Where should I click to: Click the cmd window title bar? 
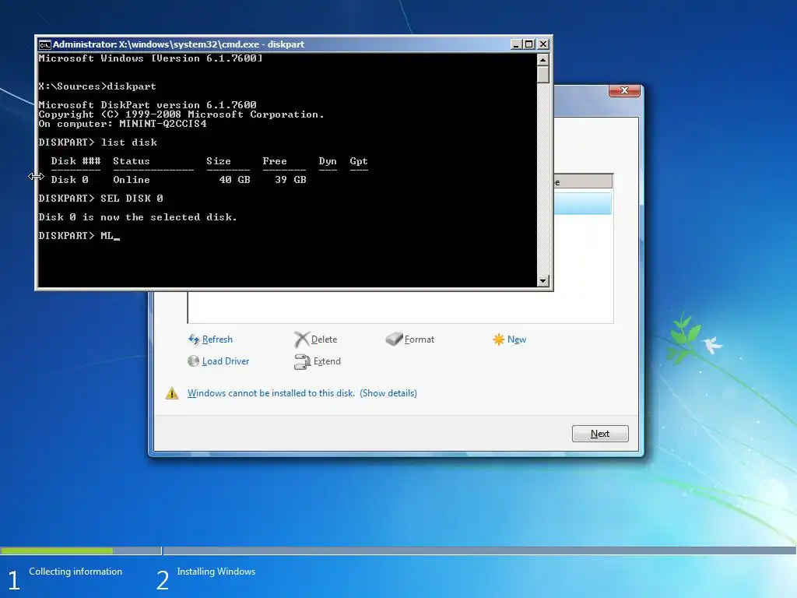click(x=275, y=44)
